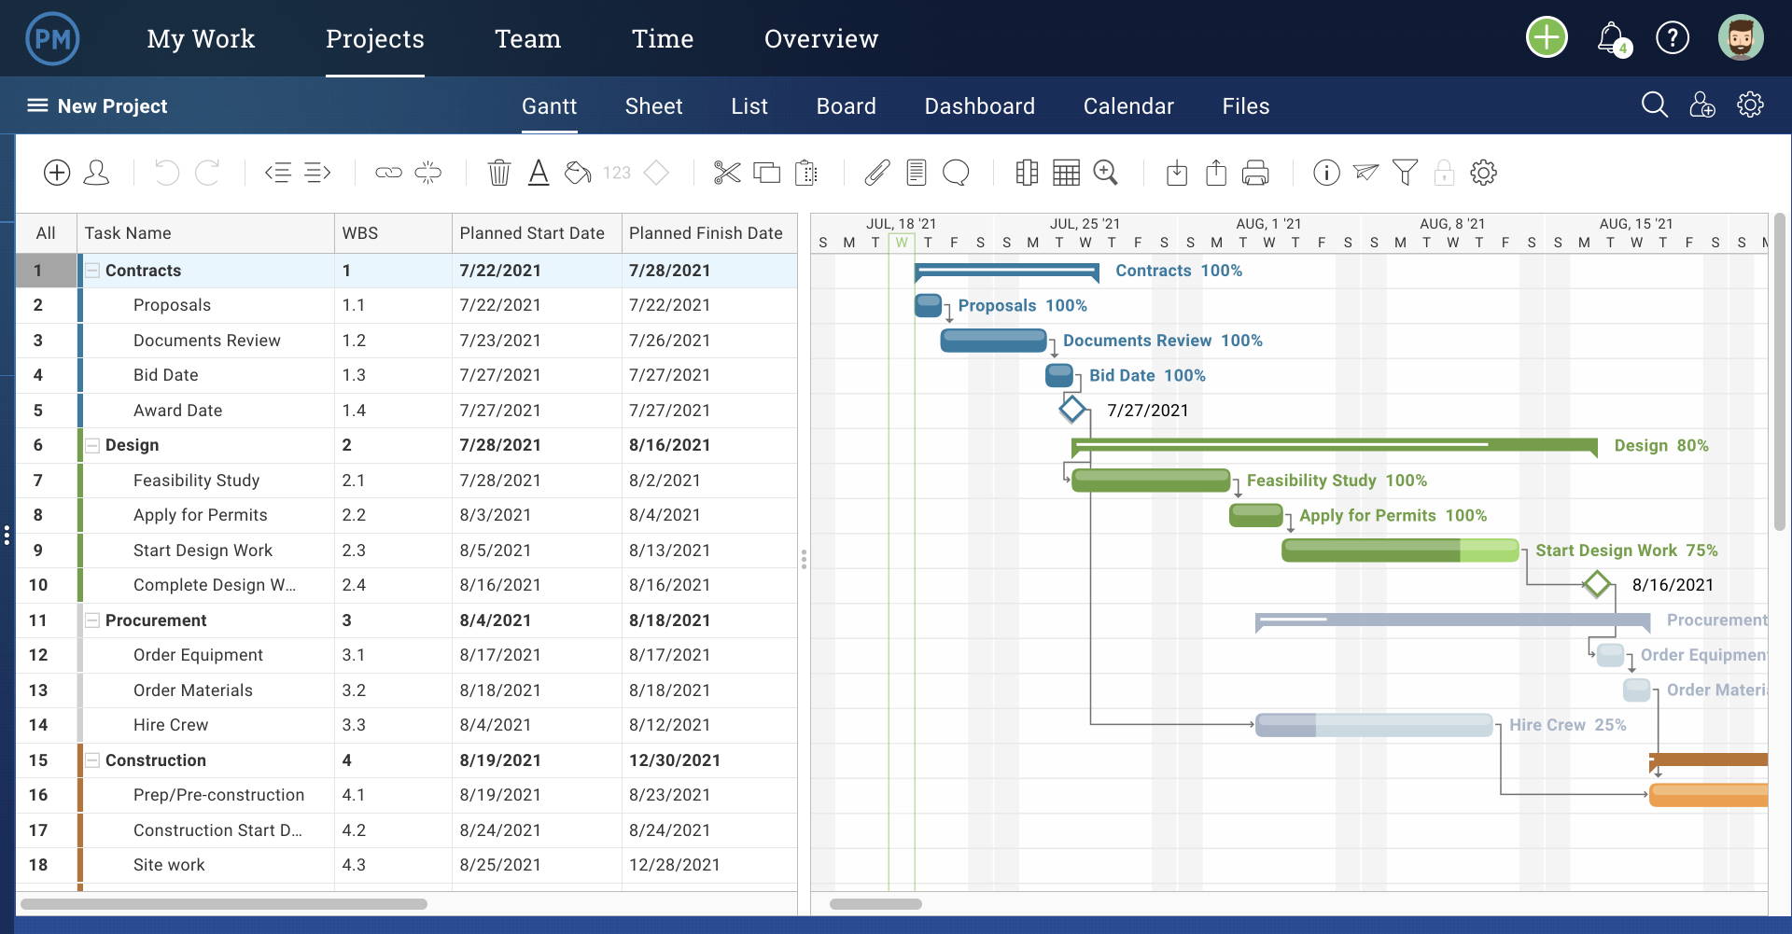The width and height of the screenshot is (1792, 934).
Task: Click the toolbar settings gear icon
Action: pos(1483,173)
